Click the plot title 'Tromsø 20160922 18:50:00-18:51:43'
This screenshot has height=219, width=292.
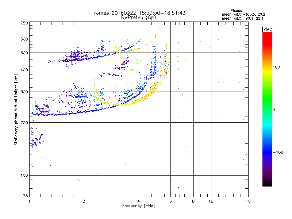tap(138, 13)
